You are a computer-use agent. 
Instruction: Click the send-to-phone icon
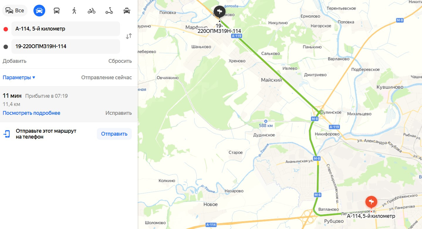6,134
